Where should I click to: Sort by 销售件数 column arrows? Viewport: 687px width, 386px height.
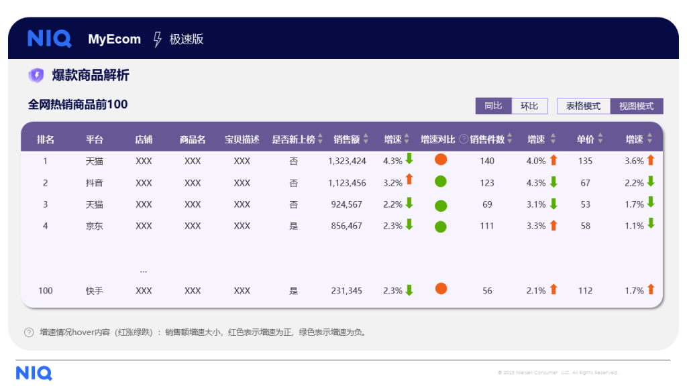pyautogui.click(x=510, y=139)
